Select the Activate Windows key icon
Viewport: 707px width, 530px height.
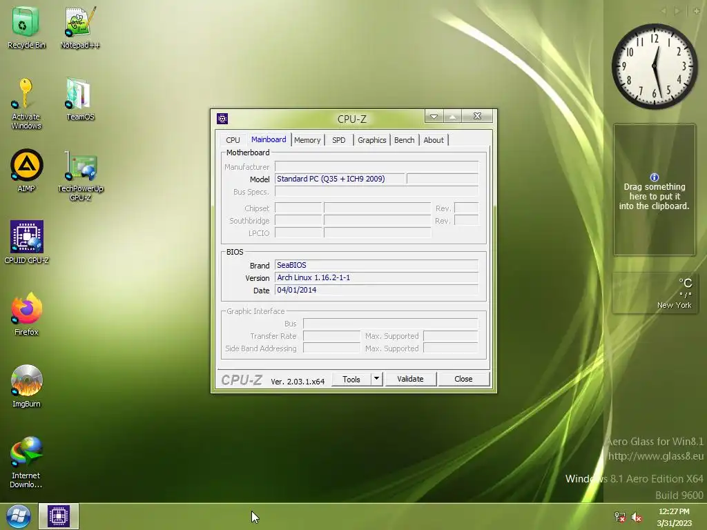(26, 104)
